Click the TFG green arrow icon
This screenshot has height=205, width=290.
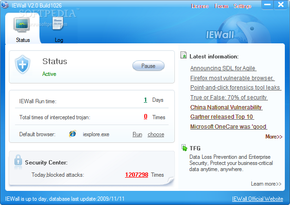click(184, 148)
